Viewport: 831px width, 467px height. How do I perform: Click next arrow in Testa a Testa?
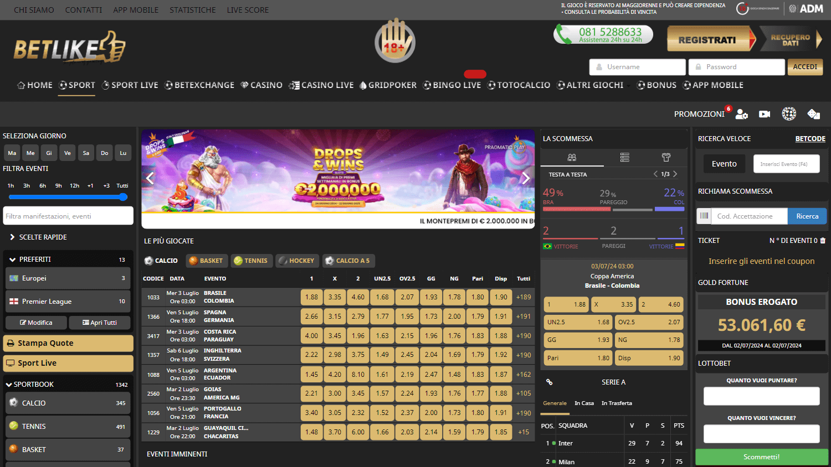(x=675, y=174)
